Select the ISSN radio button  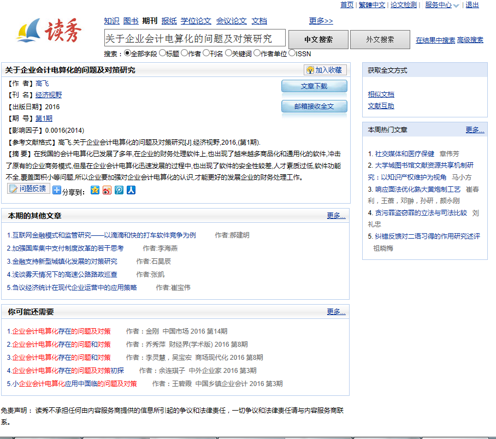pyautogui.click(x=292, y=53)
